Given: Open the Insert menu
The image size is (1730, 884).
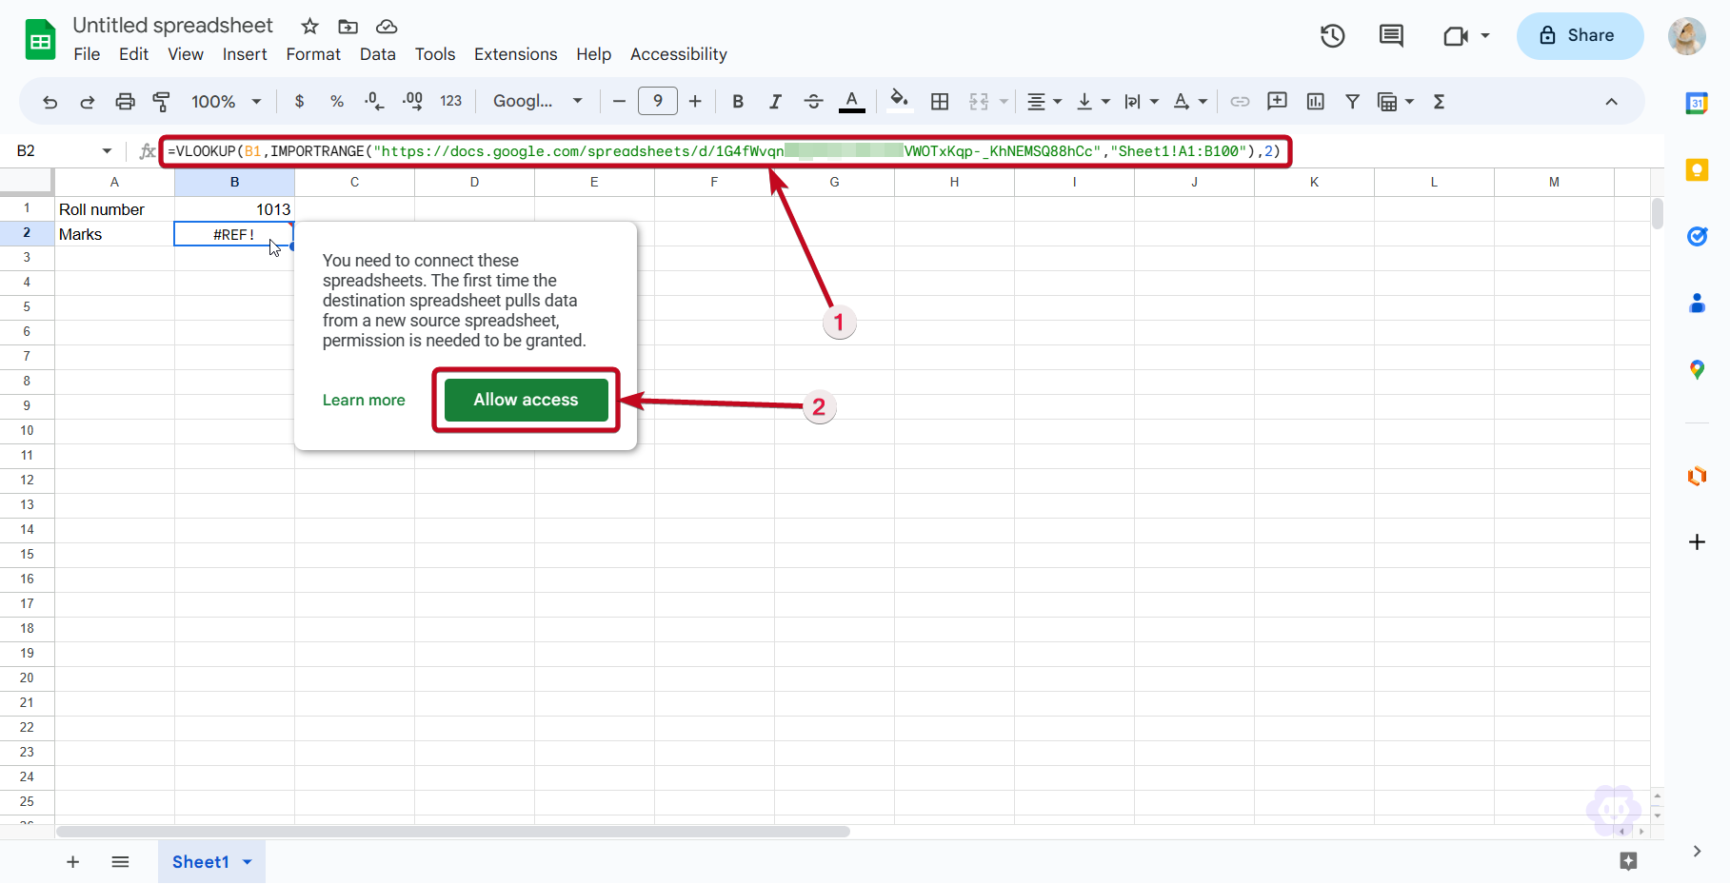Looking at the screenshot, I should click(x=245, y=54).
